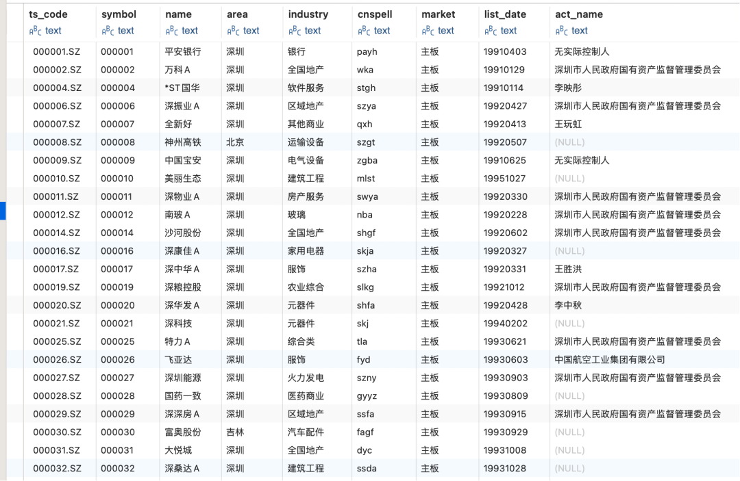Click cell 深物业A
This screenshot has width=740, height=481.
[x=182, y=197]
